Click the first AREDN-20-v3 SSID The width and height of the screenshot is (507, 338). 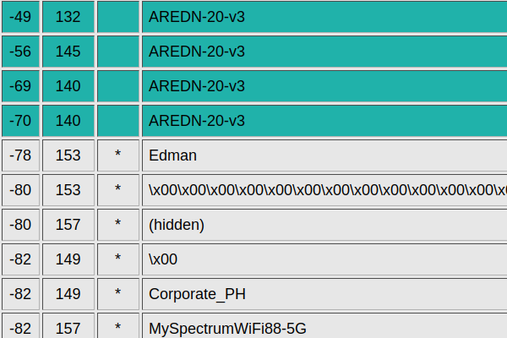[x=197, y=17]
